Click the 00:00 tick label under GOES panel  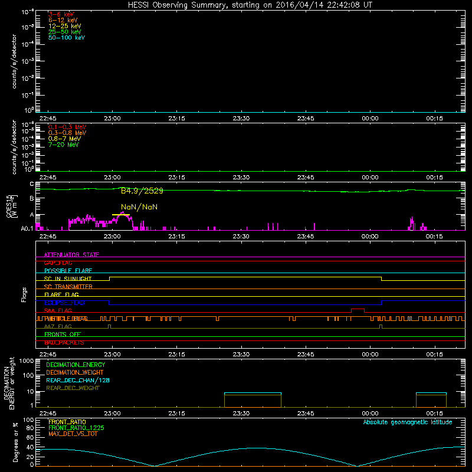click(x=370, y=237)
